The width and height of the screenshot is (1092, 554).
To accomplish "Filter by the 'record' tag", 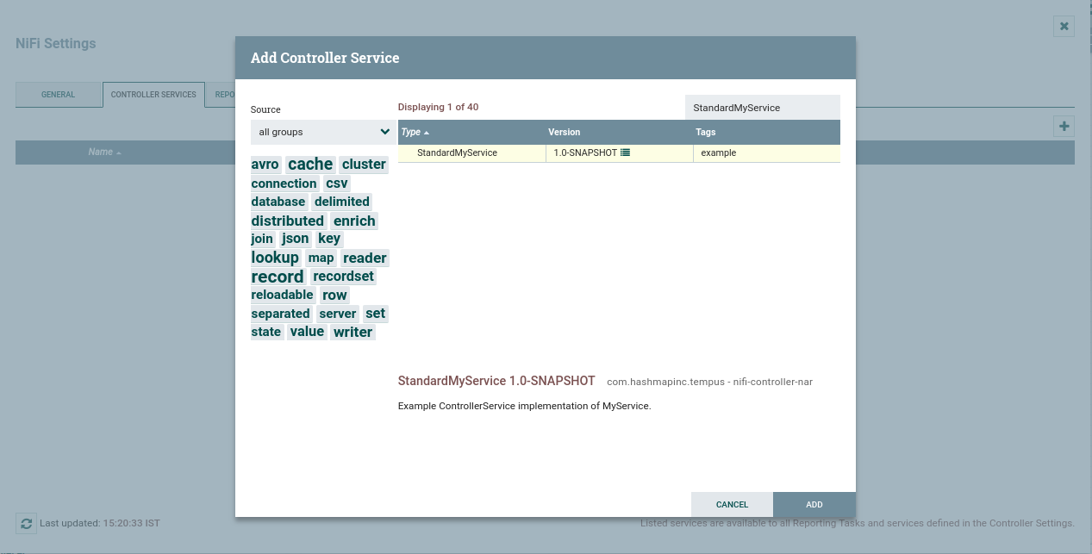I will 278,277.
